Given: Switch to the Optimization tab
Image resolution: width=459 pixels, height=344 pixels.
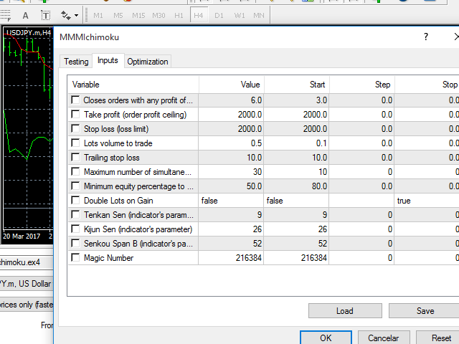Looking at the screenshot, I should [148, 62].
